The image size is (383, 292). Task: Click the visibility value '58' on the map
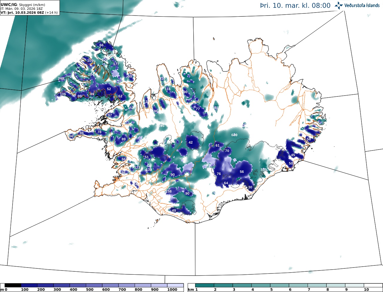[x=309, y=139]
